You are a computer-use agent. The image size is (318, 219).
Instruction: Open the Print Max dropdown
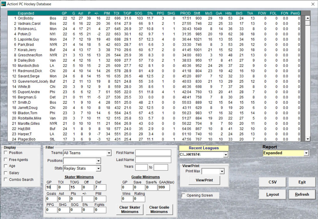[x=222, y=171]
